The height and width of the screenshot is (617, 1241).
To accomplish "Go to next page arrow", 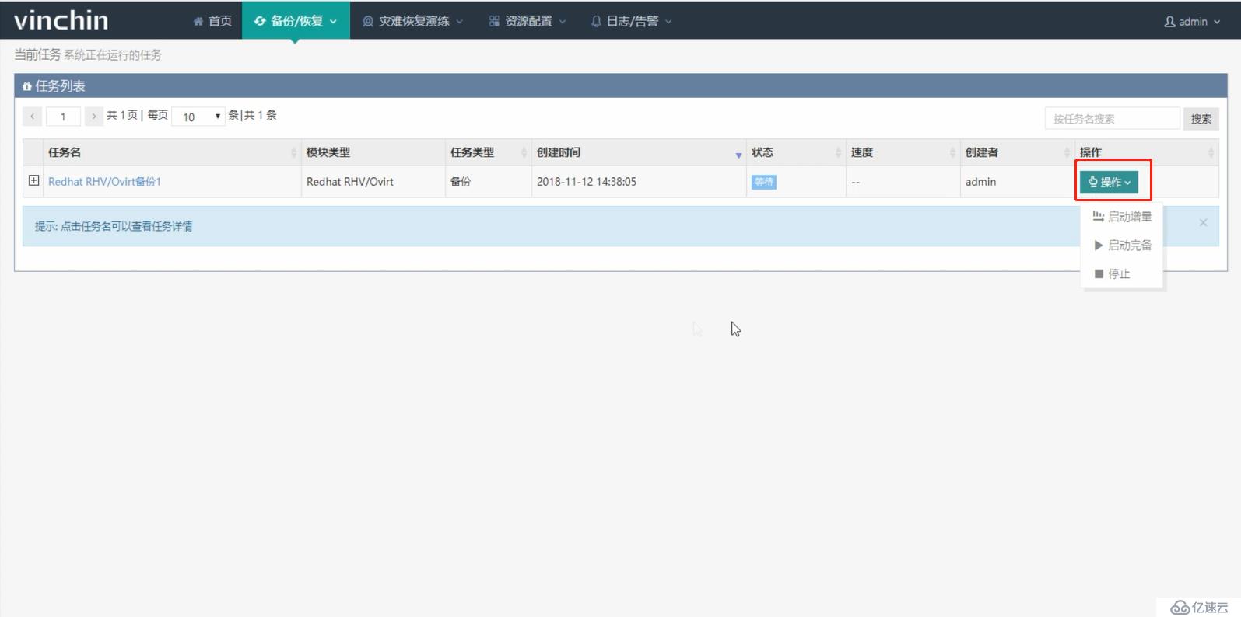I will [x=93, y=116].
